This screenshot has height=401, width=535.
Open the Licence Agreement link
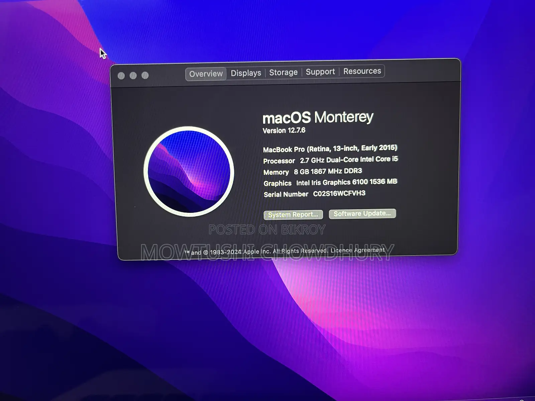[357, 250]
